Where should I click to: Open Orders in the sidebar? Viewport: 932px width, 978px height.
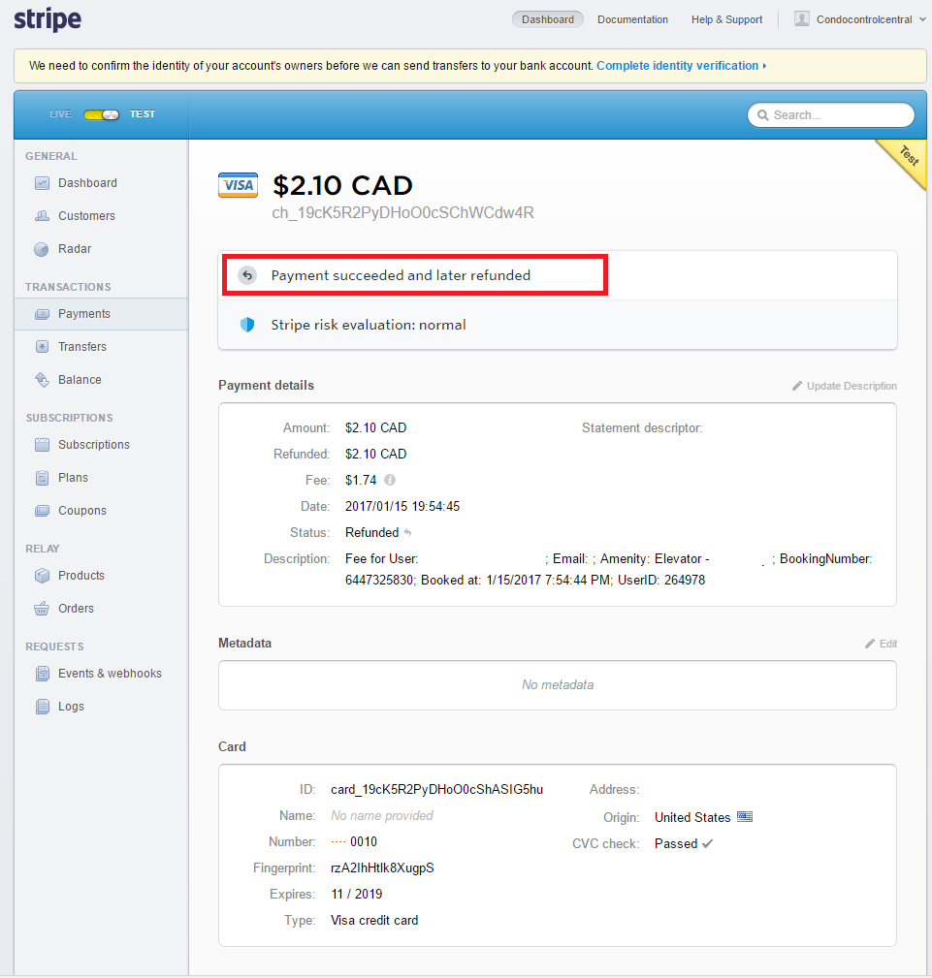coord(76,609)
